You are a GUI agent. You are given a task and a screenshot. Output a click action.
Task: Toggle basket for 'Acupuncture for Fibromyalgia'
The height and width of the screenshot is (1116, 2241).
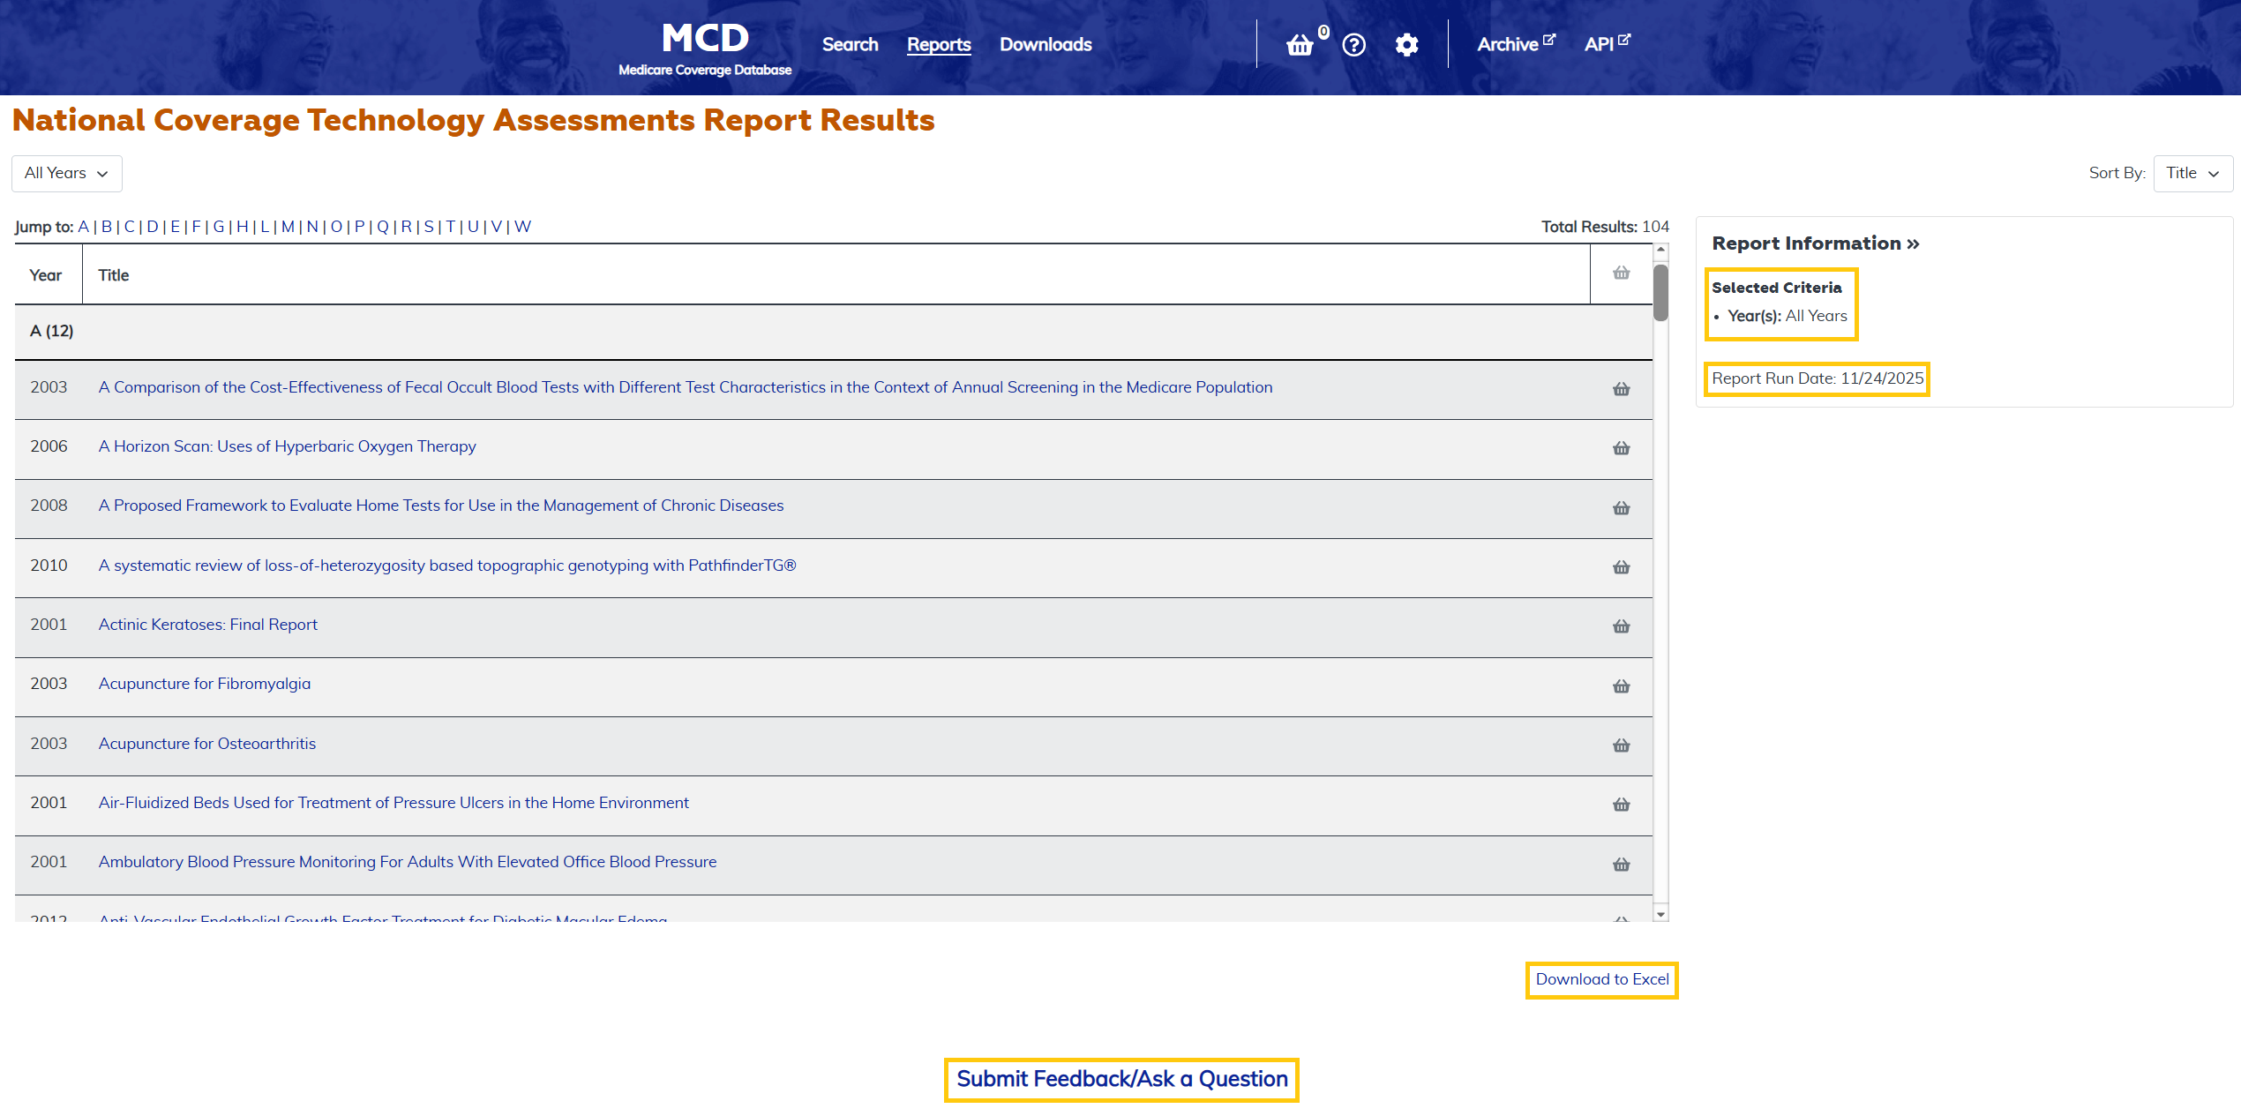[x=1621, y=686]
